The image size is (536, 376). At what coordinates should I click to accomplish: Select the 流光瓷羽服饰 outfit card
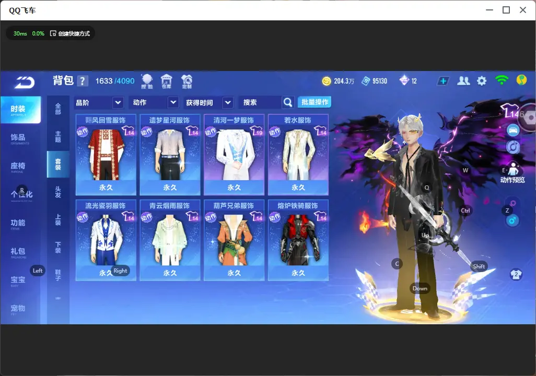[x=106, y=240]
